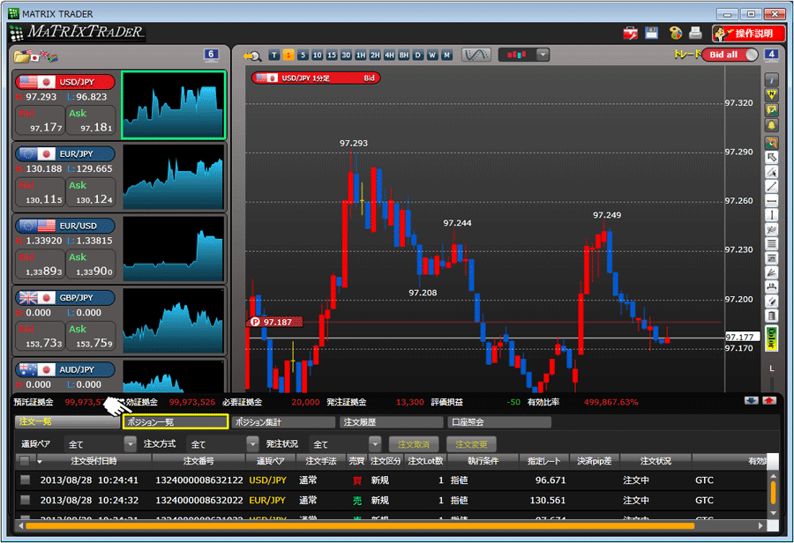This screenshot has height=543, width=794.
Task: Switch to the 注文履歴 tab
Action: click(x=392, y=421)
